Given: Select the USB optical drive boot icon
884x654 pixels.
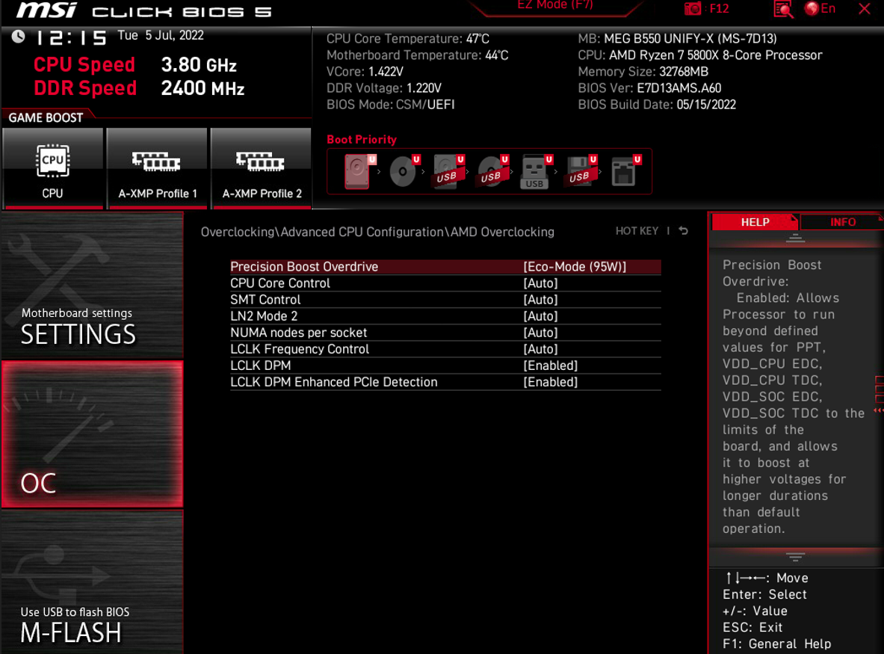Looking at the screenshot, I should coord(492,171).
